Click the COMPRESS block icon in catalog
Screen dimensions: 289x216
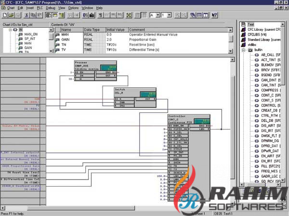tap(257, 90)
